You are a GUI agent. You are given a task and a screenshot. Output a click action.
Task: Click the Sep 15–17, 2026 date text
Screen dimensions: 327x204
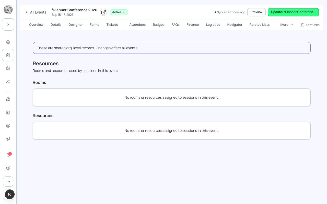63,15
